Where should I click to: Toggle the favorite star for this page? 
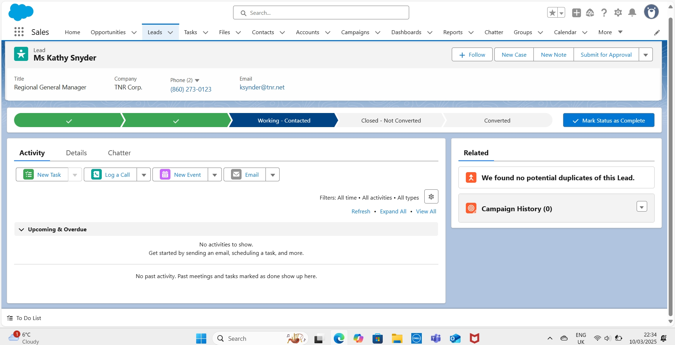click(552, 12)
